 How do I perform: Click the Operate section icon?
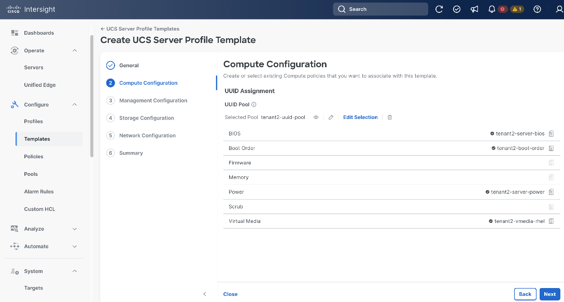click(15, 51)
